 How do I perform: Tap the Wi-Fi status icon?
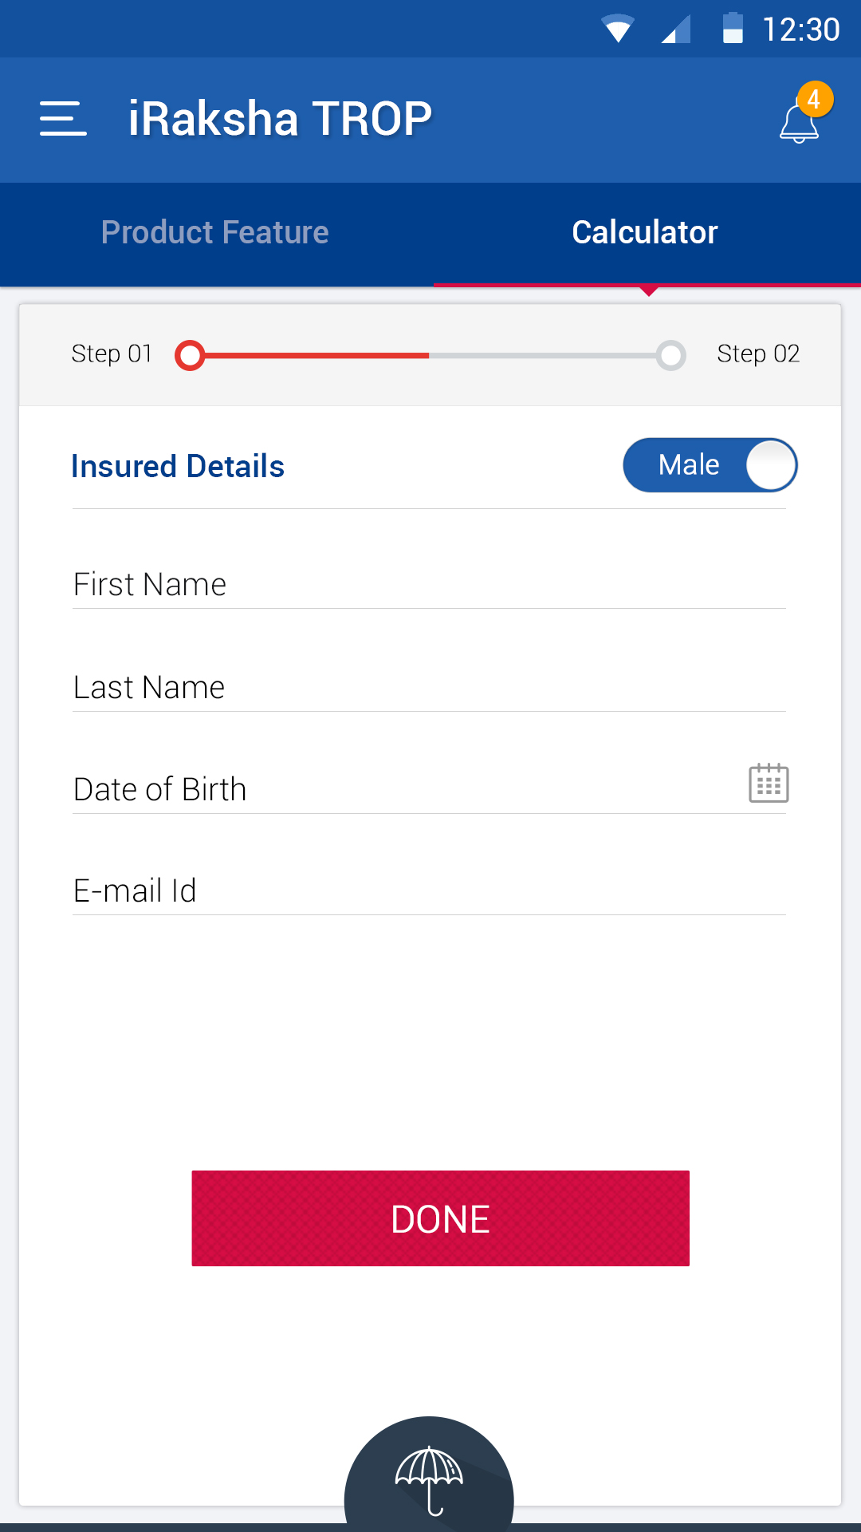[618, 30]
